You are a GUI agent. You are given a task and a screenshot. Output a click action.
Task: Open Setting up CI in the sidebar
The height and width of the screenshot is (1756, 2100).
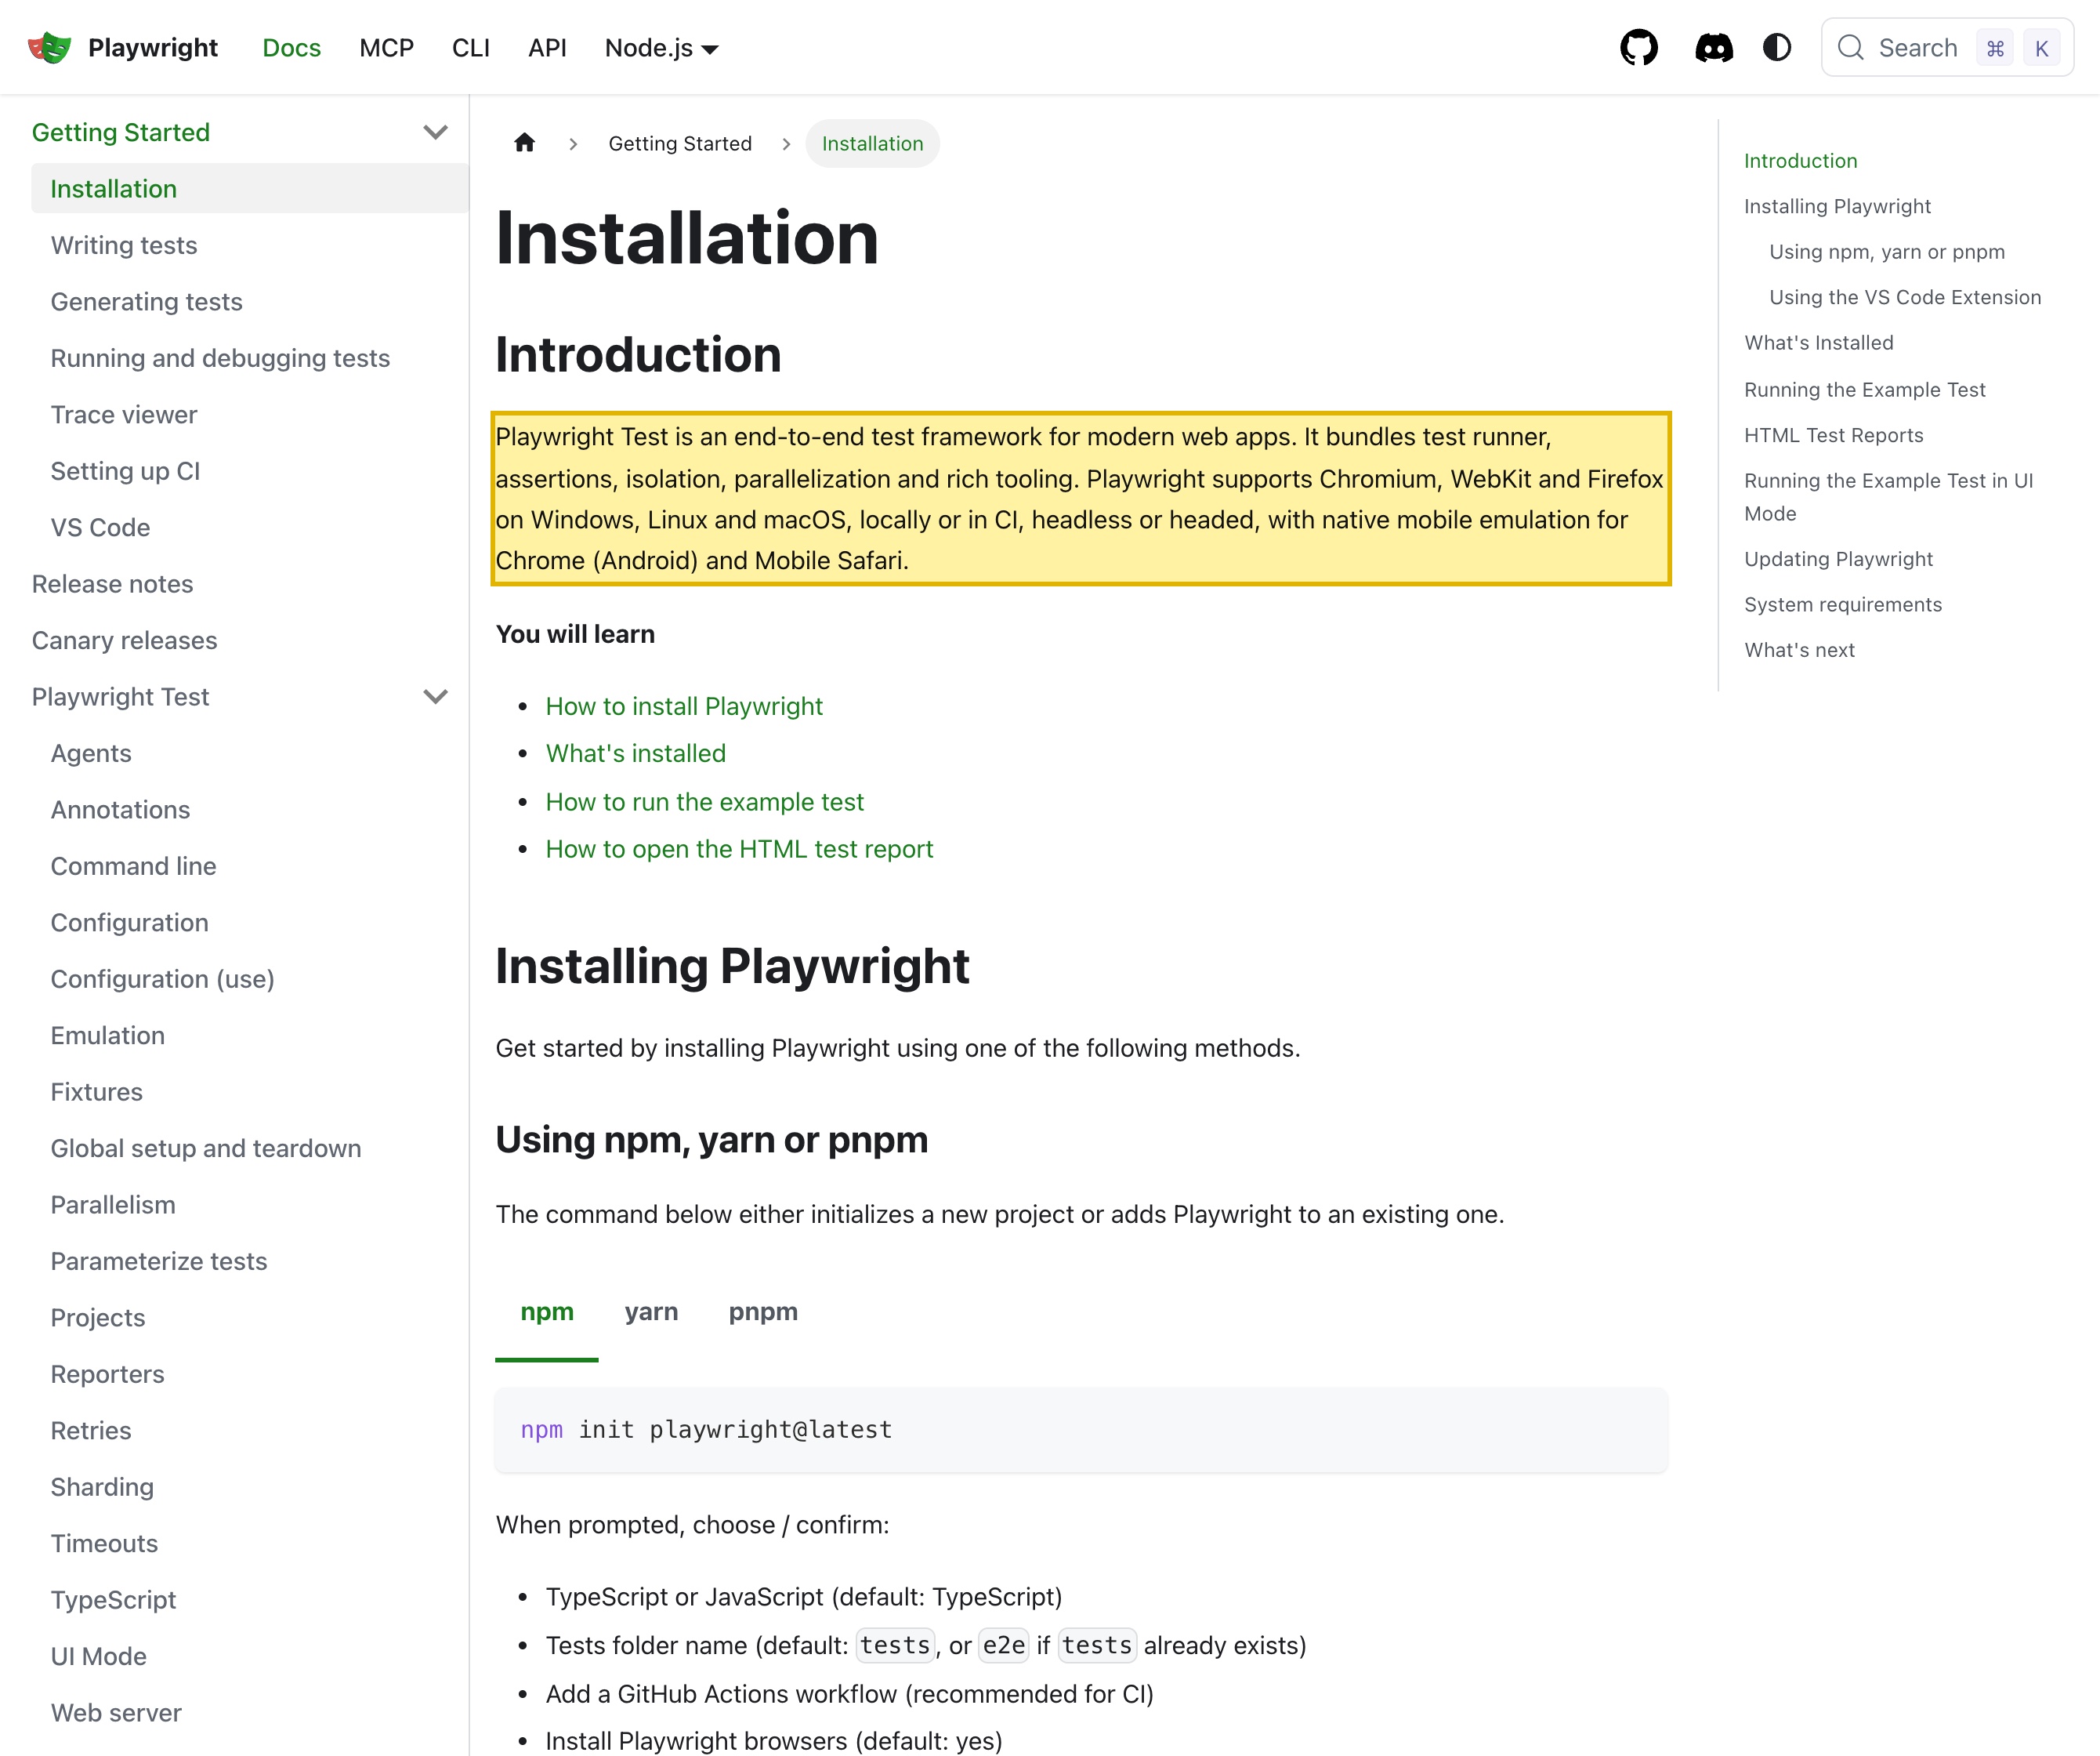click(125, 470)
